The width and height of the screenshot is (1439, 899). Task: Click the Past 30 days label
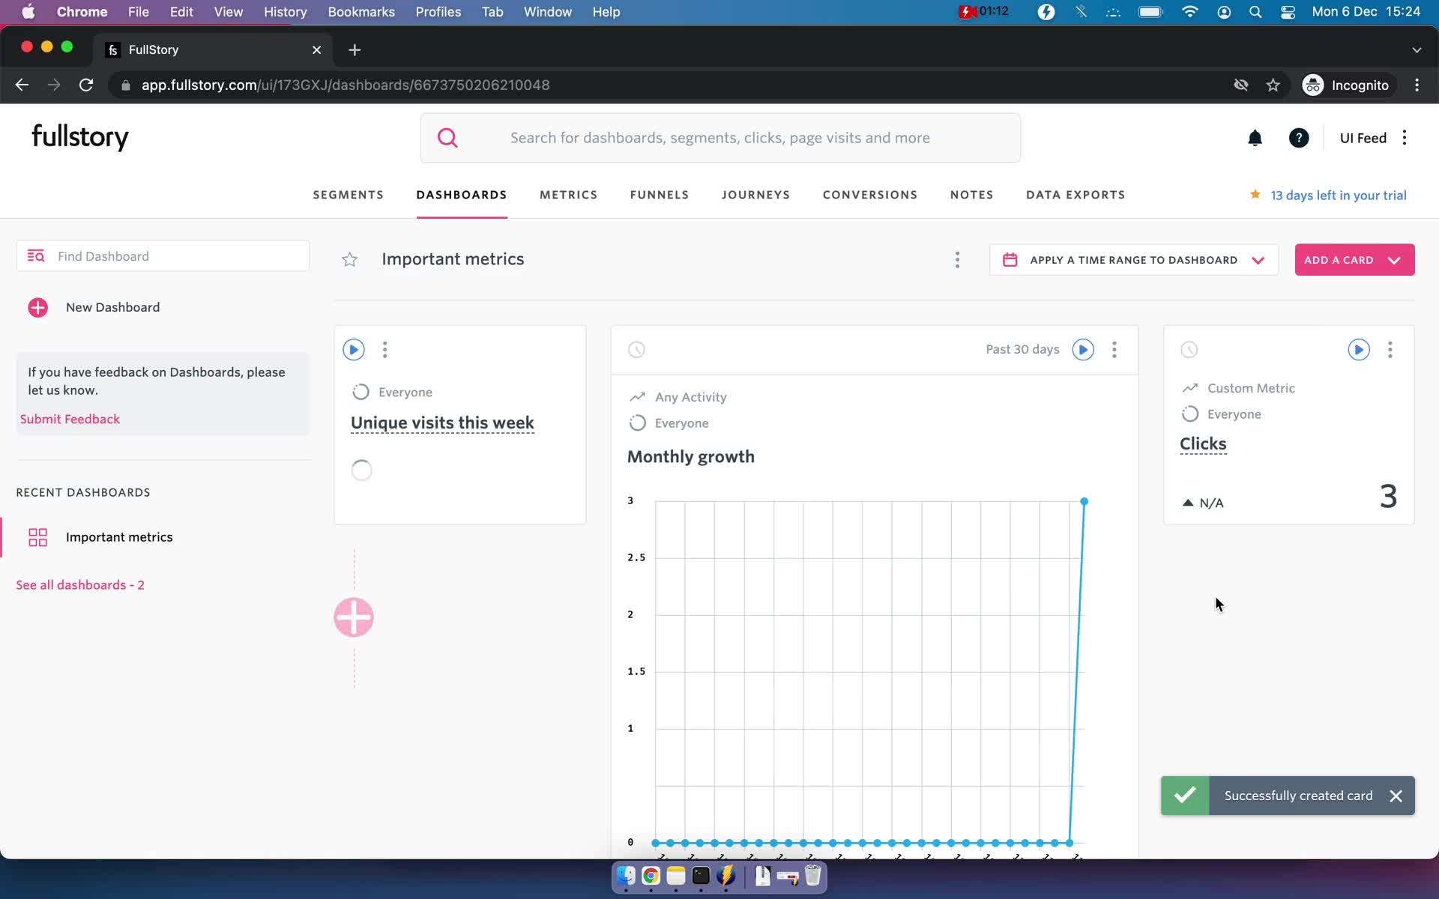(1022, 350)
